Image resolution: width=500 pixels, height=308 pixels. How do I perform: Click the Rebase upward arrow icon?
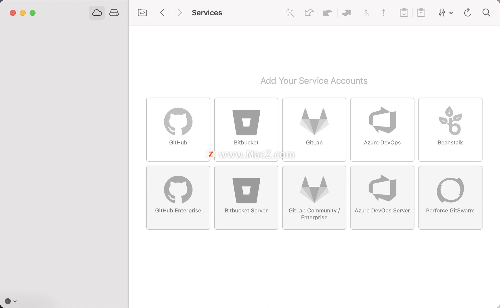click(384, 12)
